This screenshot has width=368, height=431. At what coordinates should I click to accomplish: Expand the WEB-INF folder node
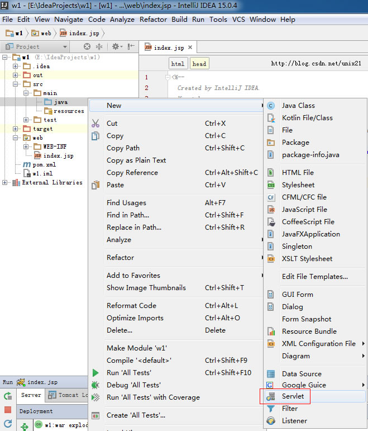[26, 146]
